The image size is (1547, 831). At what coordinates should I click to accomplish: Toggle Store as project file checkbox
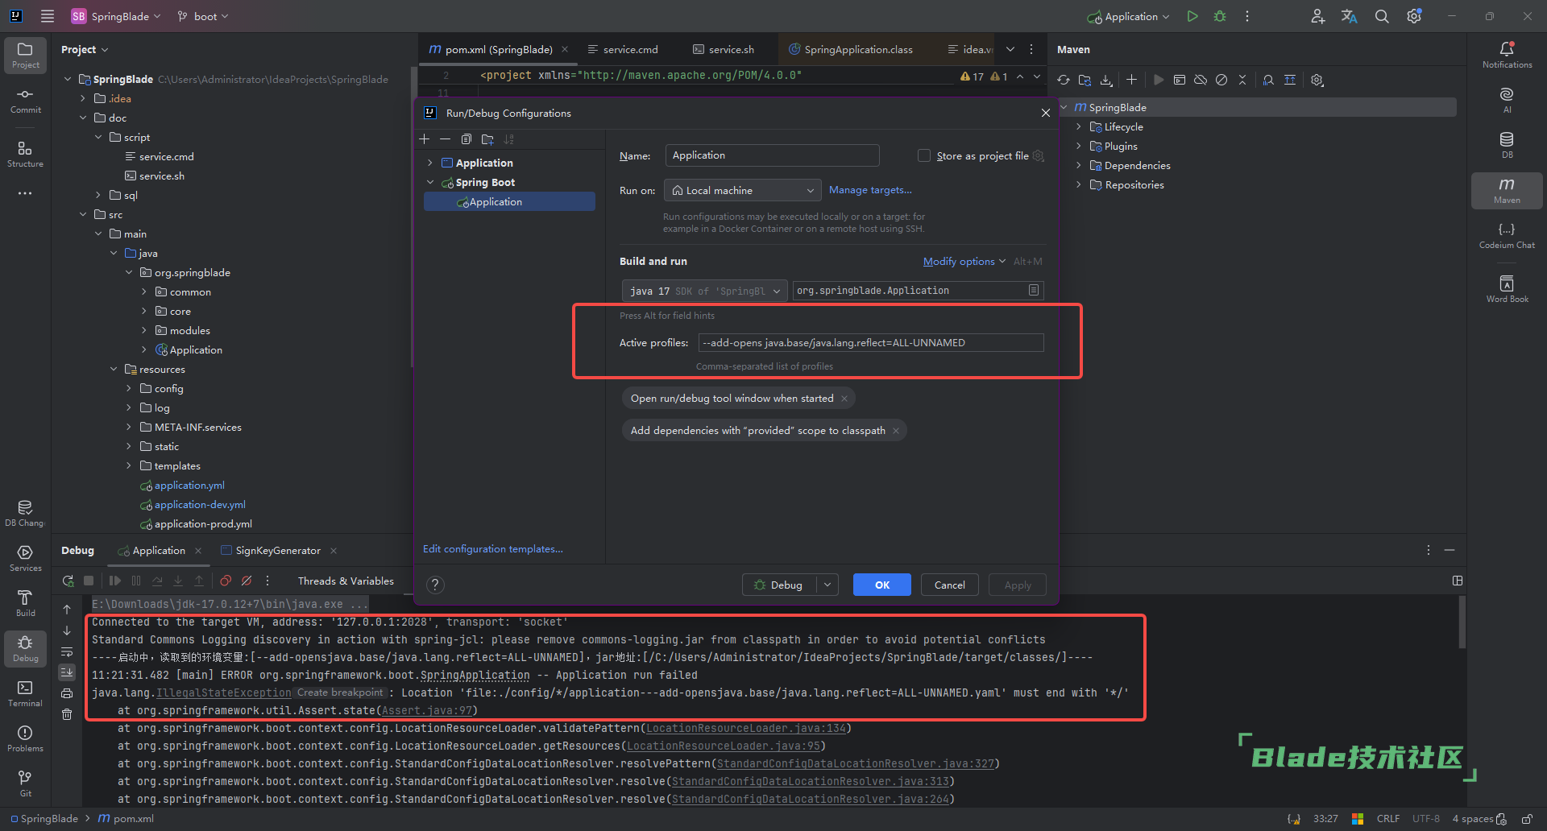coord(924,155)
